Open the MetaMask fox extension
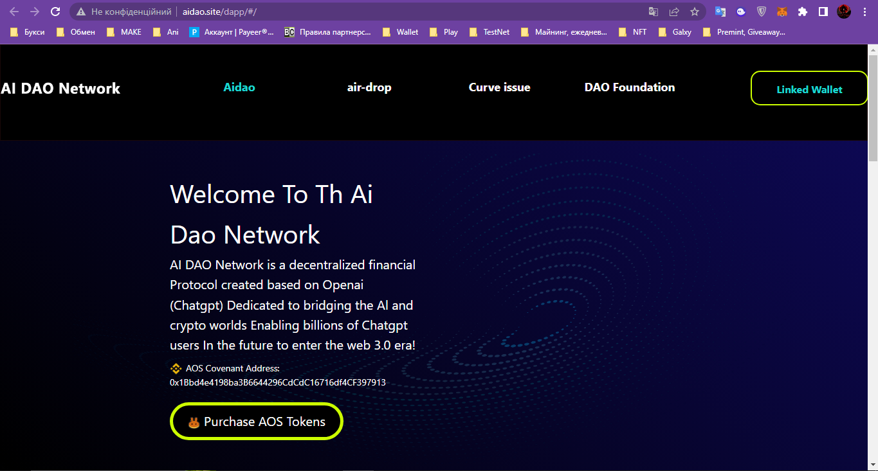 (782, 12)
